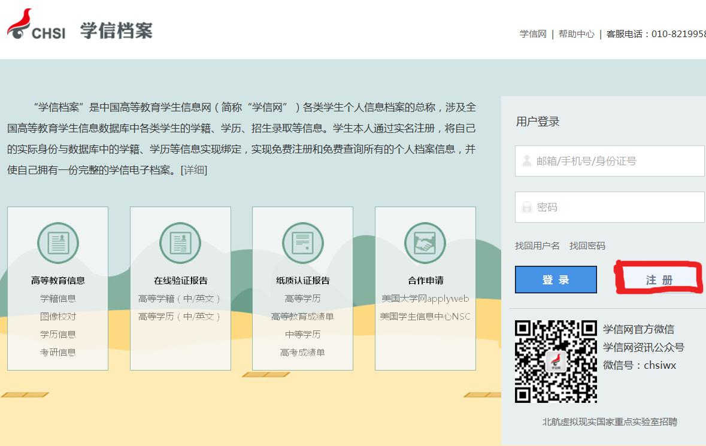706x446 pixels.
Task: Click the 合作申请 handshake icon
Action: pyautogui.click(x=425, y=243)
